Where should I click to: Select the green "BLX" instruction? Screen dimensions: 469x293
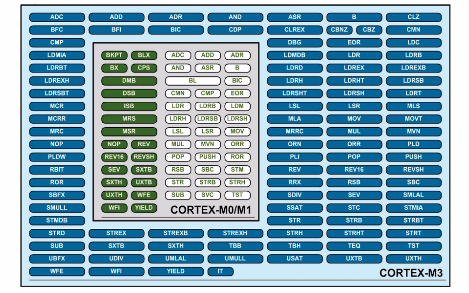[144, 55]
